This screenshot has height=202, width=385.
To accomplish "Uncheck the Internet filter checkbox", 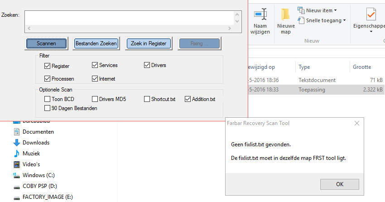I will tap(95, 78).
